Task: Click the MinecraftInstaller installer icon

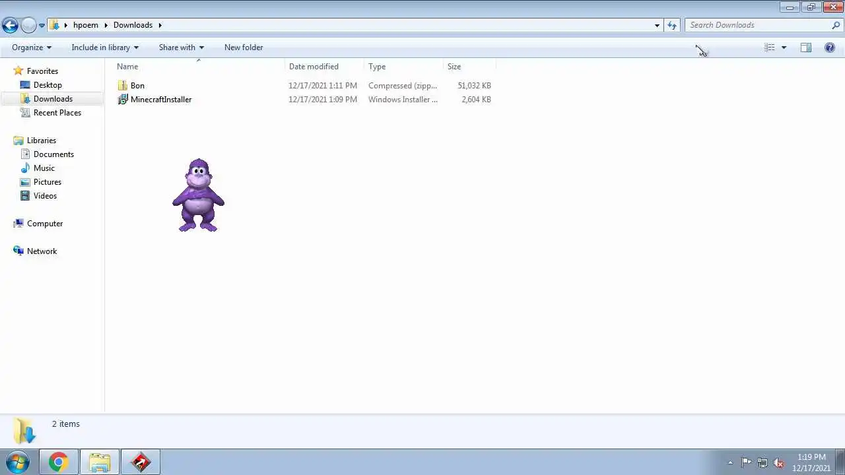Action: pyautogui.click(x=123, y=100)
